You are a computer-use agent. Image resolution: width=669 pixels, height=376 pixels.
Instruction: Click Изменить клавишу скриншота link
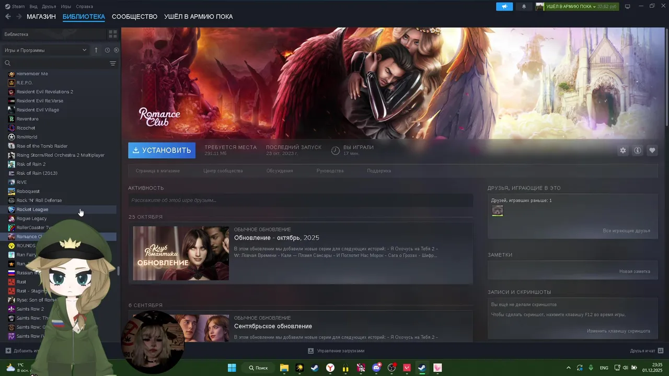point(619,331)
